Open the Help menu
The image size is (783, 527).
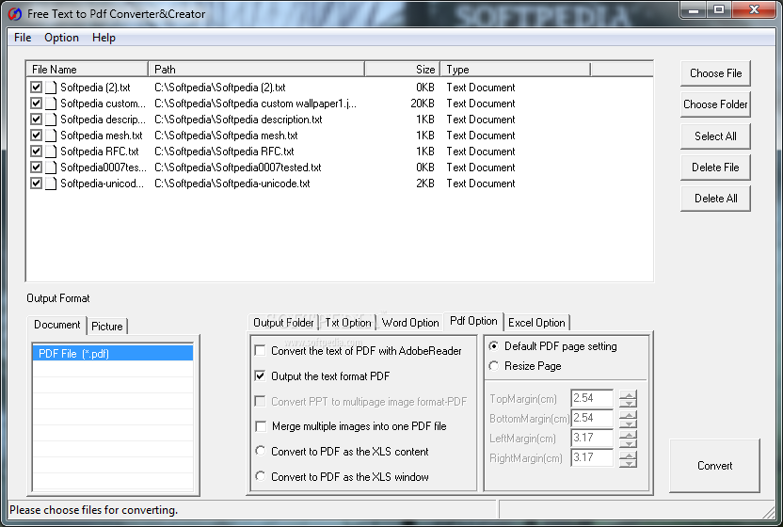(104, 38)
